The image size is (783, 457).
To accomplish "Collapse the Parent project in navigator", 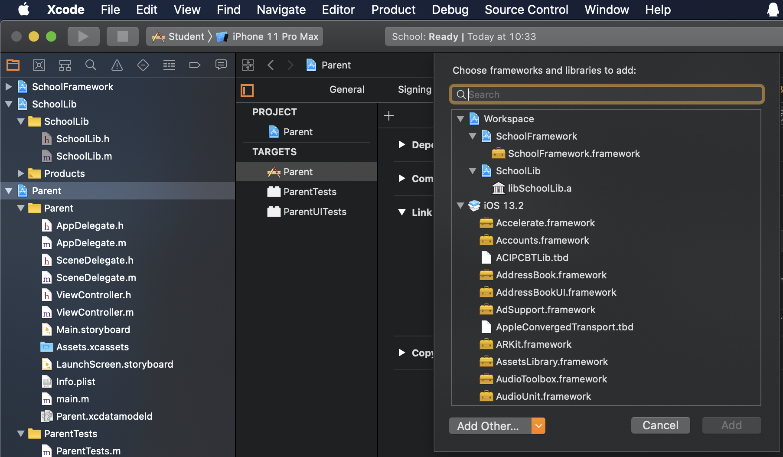I will [x=8, y=191].
